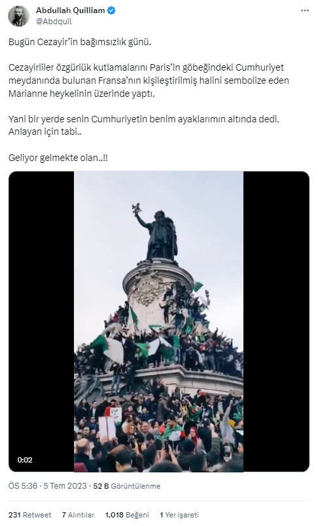Click the Abdullah Quilliam display name
The image size is (318, 526).
pos(71,10)
